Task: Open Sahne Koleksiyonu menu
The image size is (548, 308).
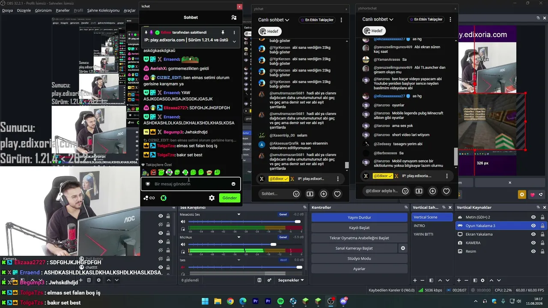Action: pyautogui.click(x=103, y=10)
